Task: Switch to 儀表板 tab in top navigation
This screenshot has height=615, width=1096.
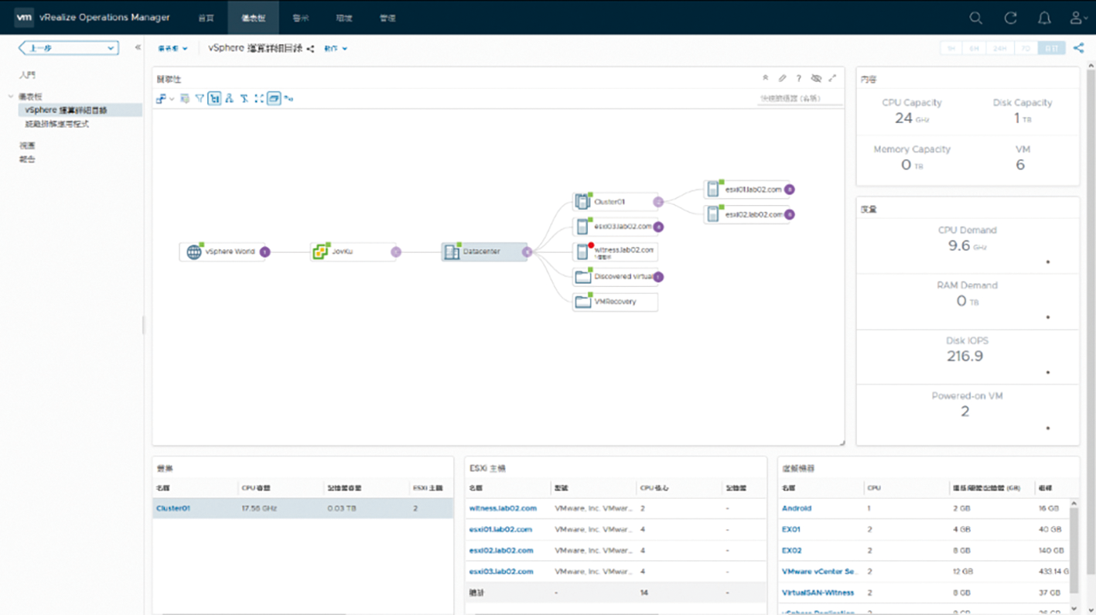Action: click(x=253, y=18)
